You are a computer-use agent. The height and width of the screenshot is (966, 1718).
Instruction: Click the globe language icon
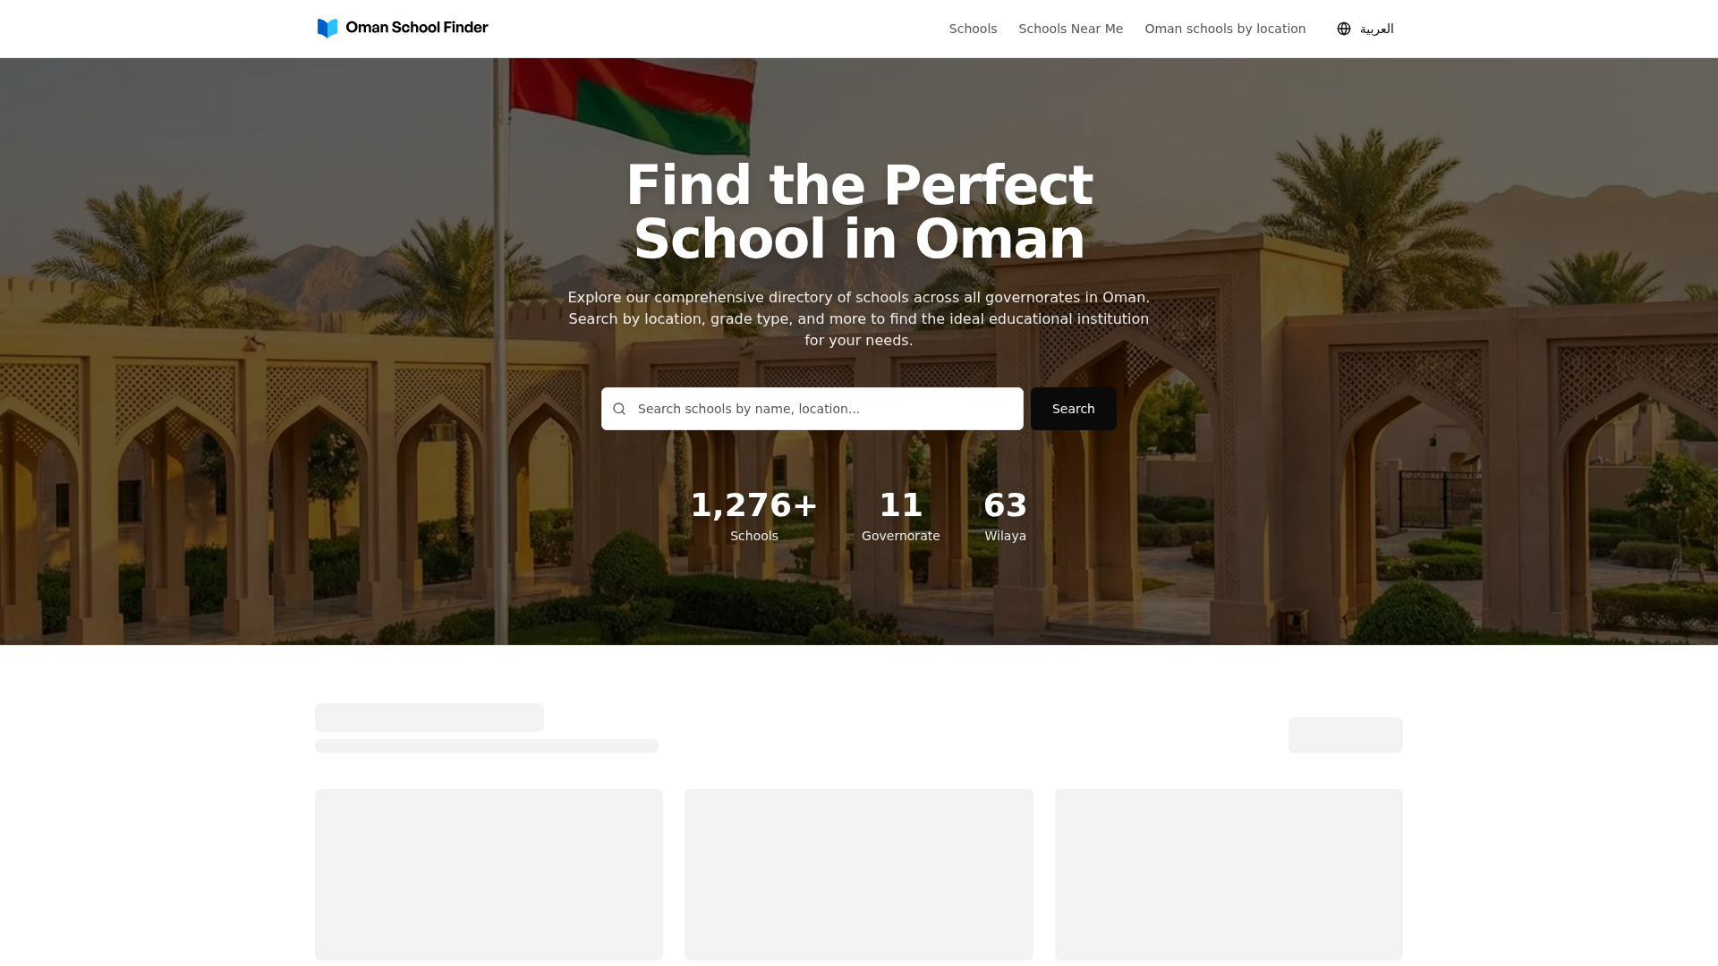click(x=1344, y=29)
